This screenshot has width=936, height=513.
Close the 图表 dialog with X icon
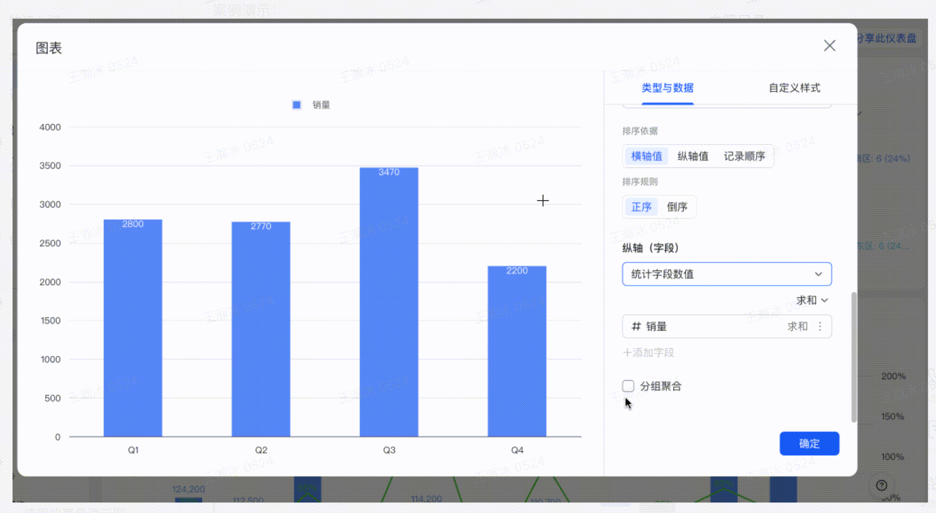coord(829,46)
